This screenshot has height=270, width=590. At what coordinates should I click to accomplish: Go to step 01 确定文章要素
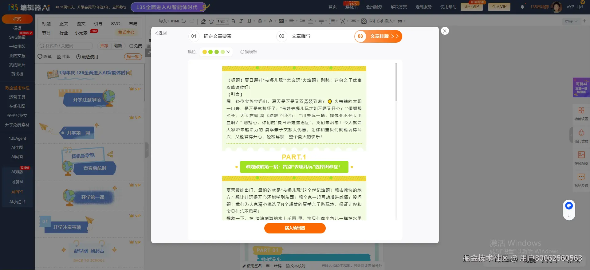210,36
